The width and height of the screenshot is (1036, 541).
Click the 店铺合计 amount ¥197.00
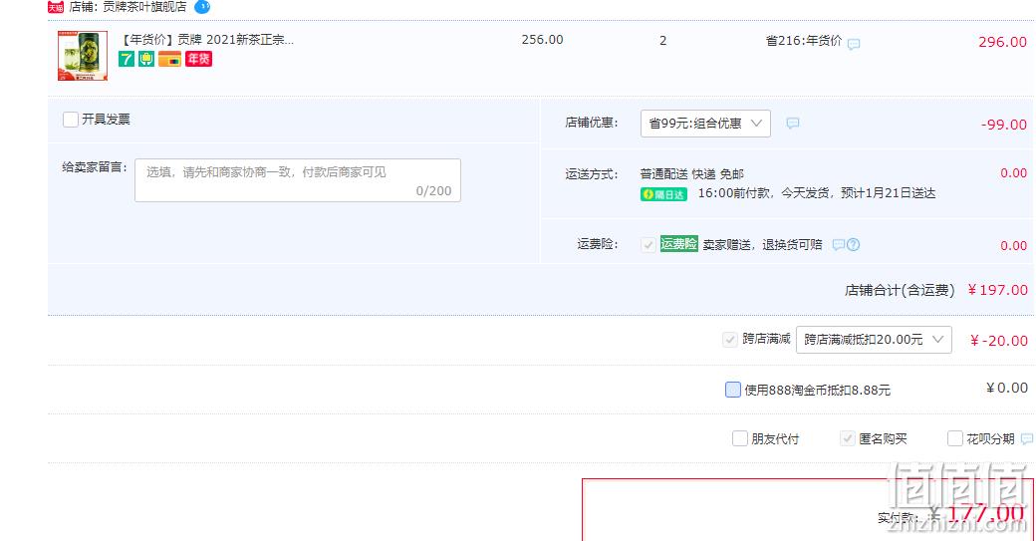click(998, 290)
